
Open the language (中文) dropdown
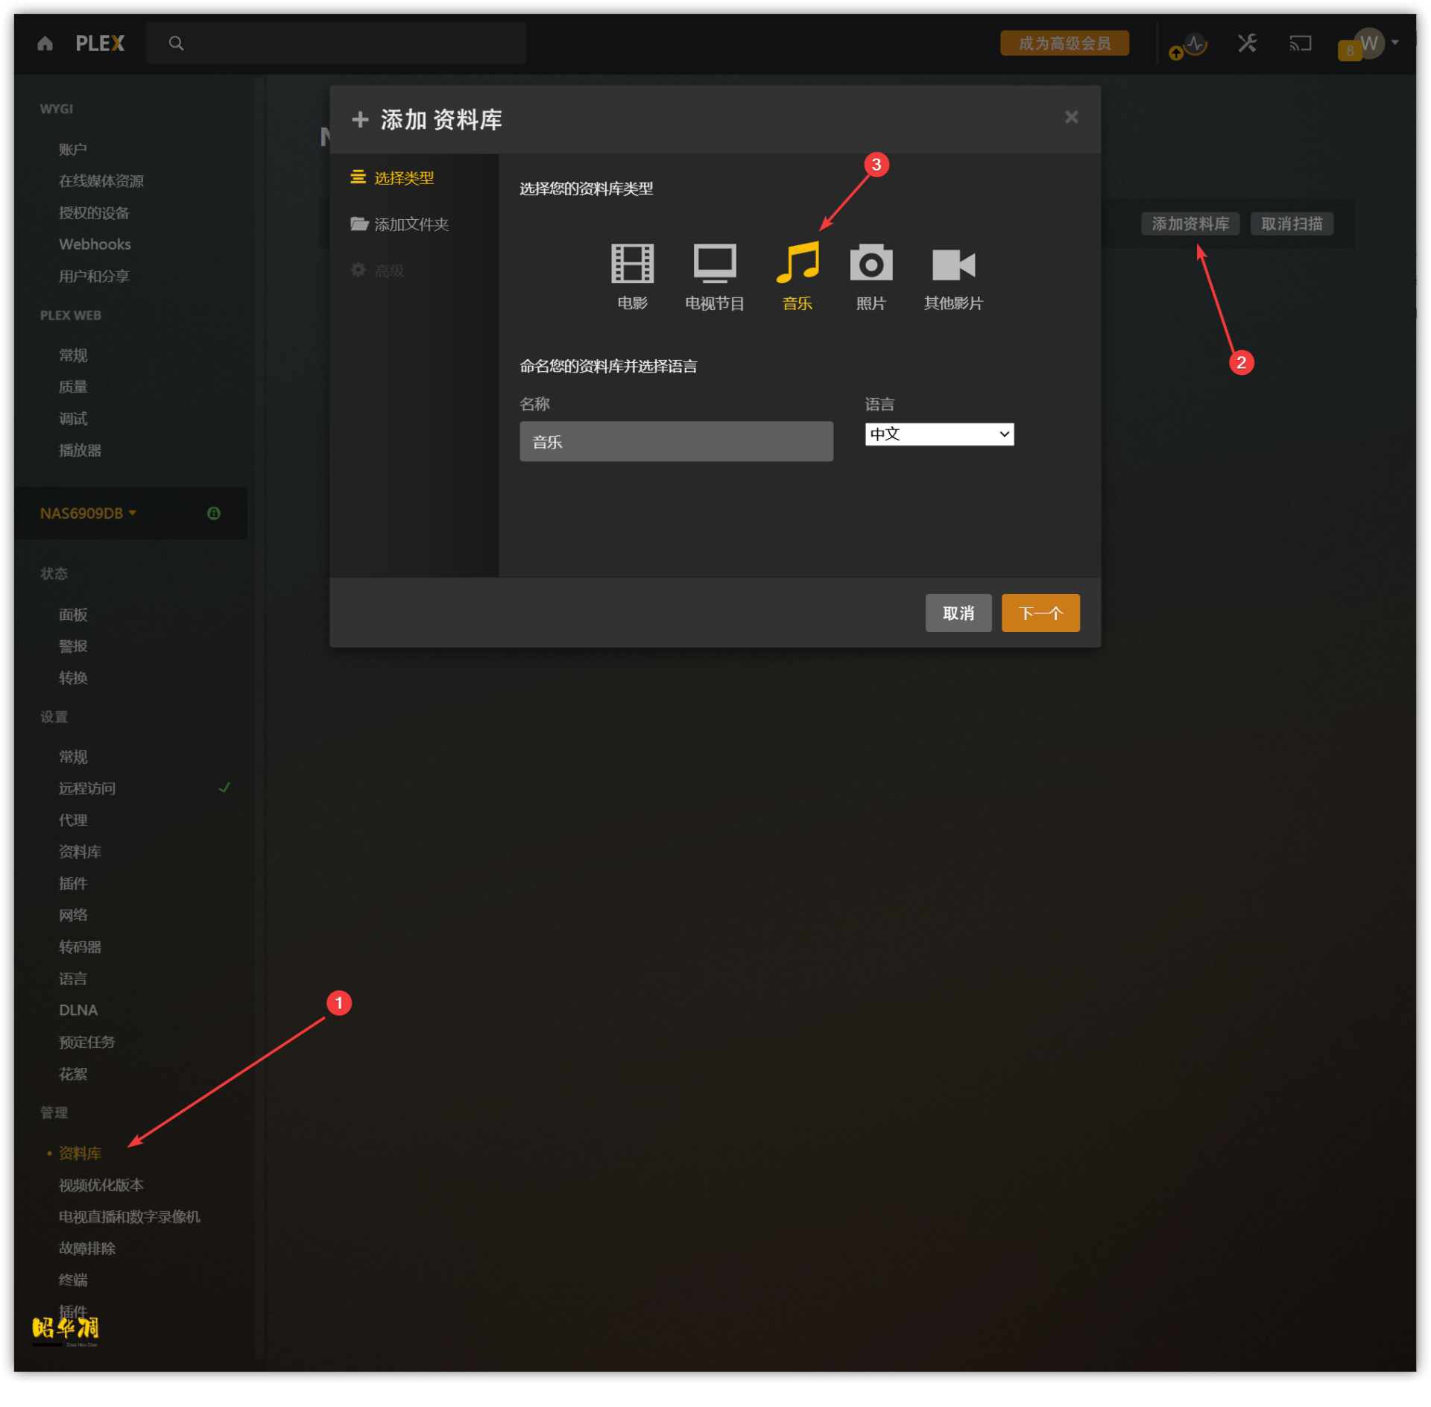pyautogui.click(x=939, y=434)
